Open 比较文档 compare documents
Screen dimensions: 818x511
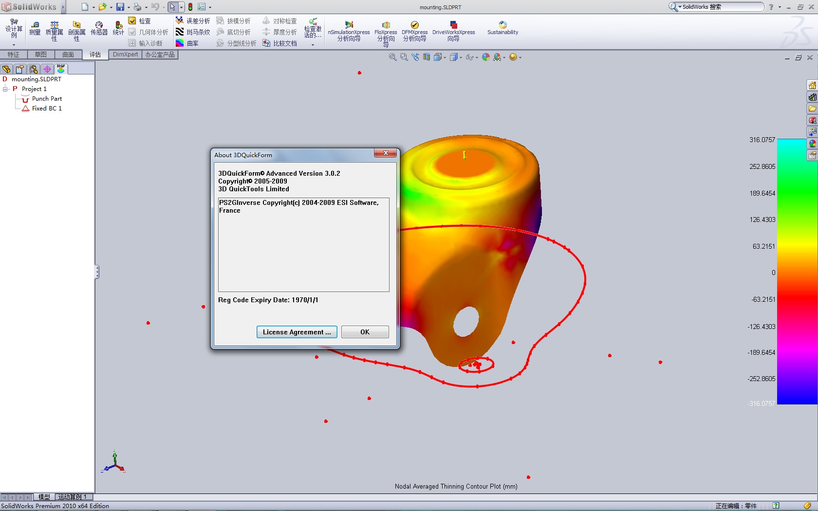click(279, 43)
